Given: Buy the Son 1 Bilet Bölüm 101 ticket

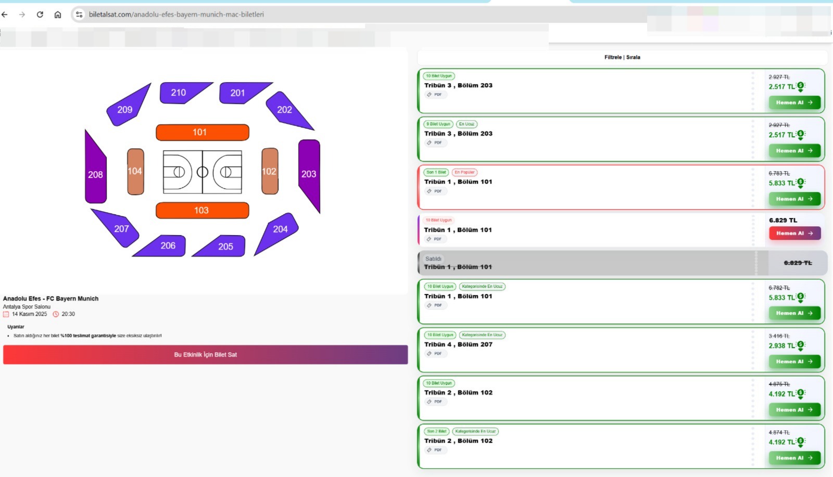Looking at the screenshot, I should (794, 199).
